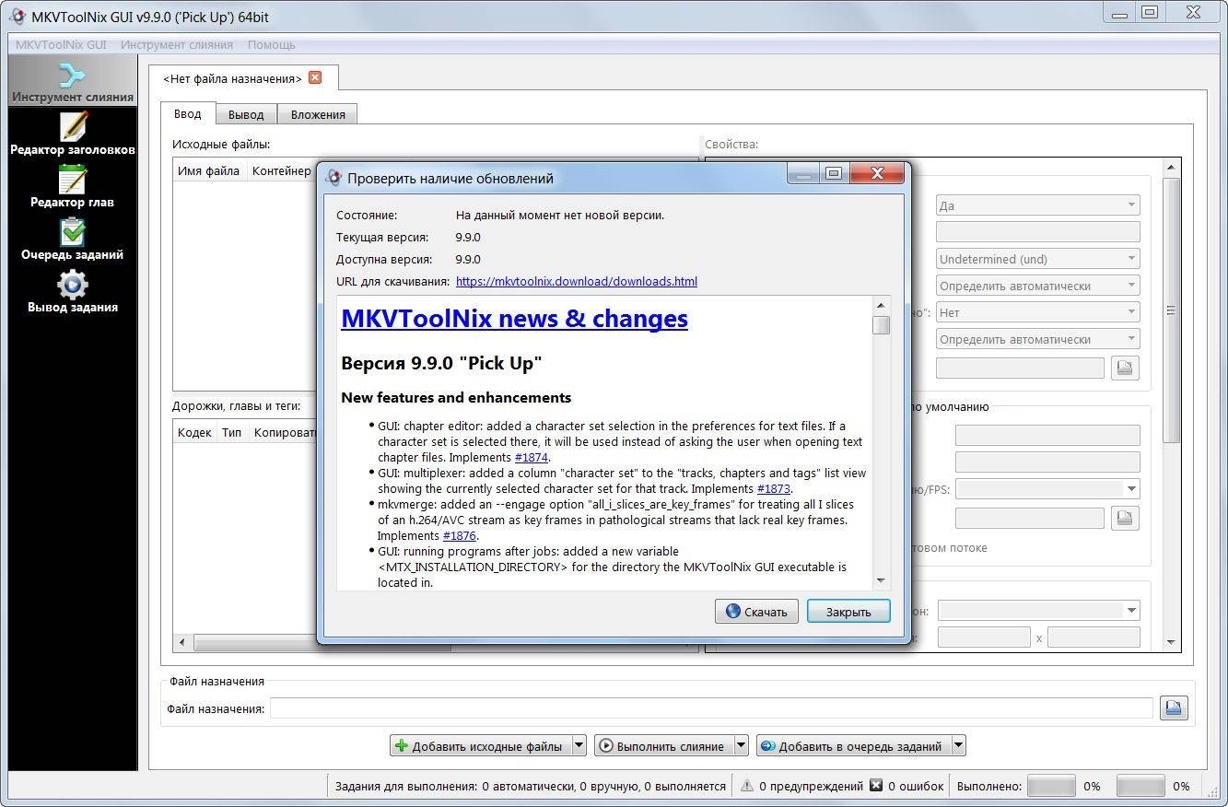Click the Контейнер column header
The image size is (1228, 807).
click(x=282, y=170)
